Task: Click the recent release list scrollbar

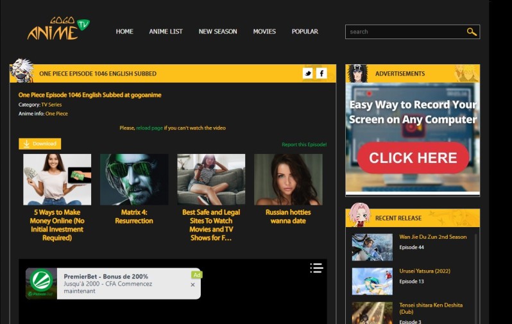Action: (475, 278)
